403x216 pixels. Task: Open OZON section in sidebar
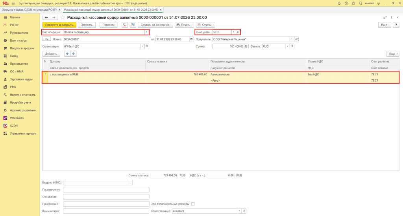[x=14, y=126]
